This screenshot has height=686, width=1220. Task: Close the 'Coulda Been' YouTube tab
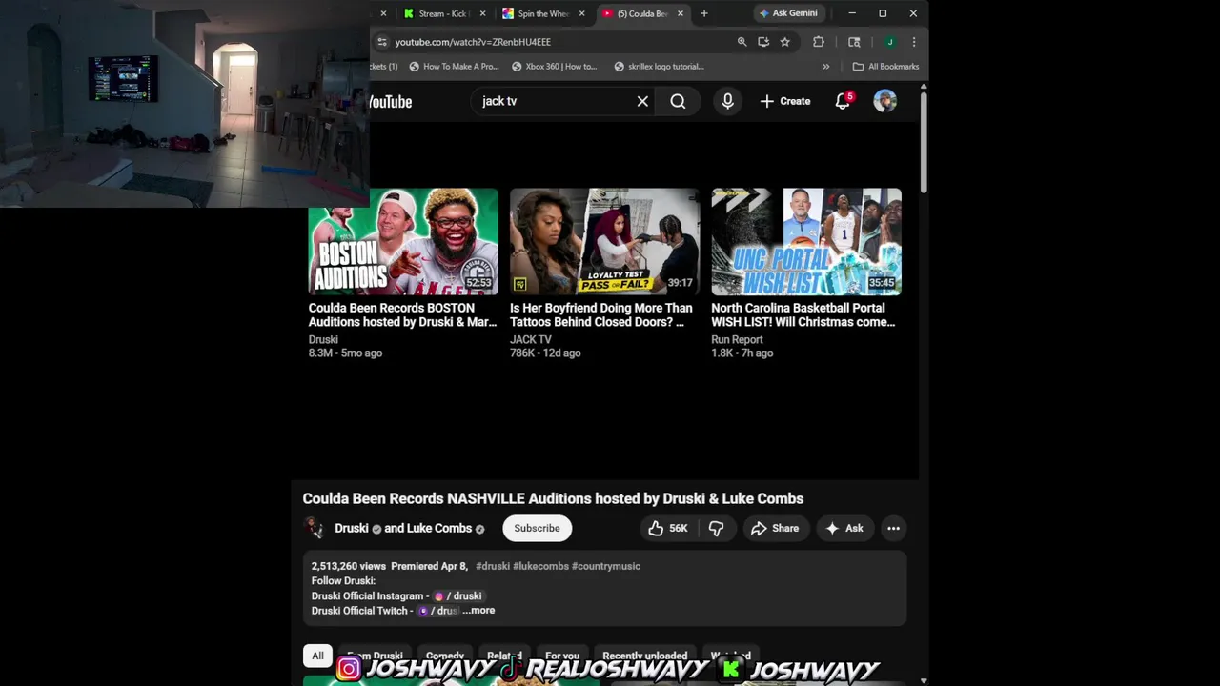click(x=680, y=13)
